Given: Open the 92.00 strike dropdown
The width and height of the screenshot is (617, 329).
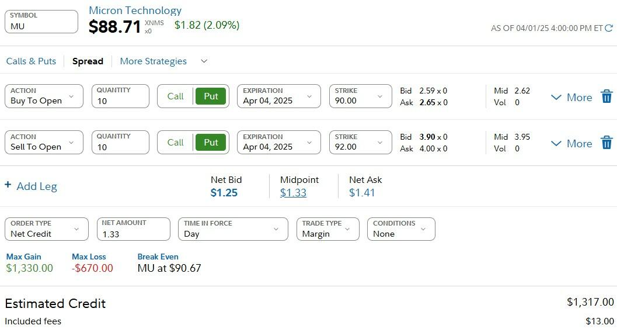Looking at the screenshot, I should (x=360, y=143).
